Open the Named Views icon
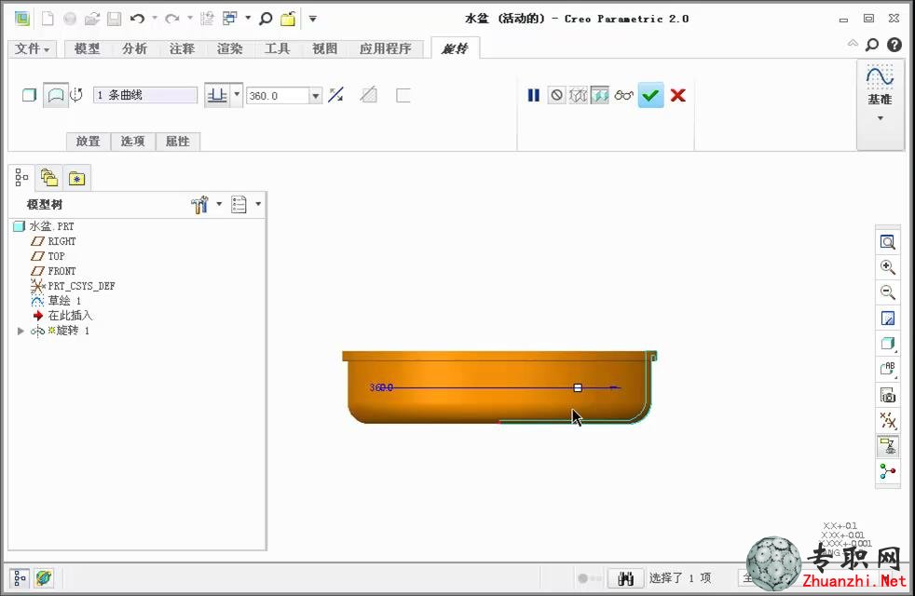This screenshot has height=596, width=915. click(888, 369)
